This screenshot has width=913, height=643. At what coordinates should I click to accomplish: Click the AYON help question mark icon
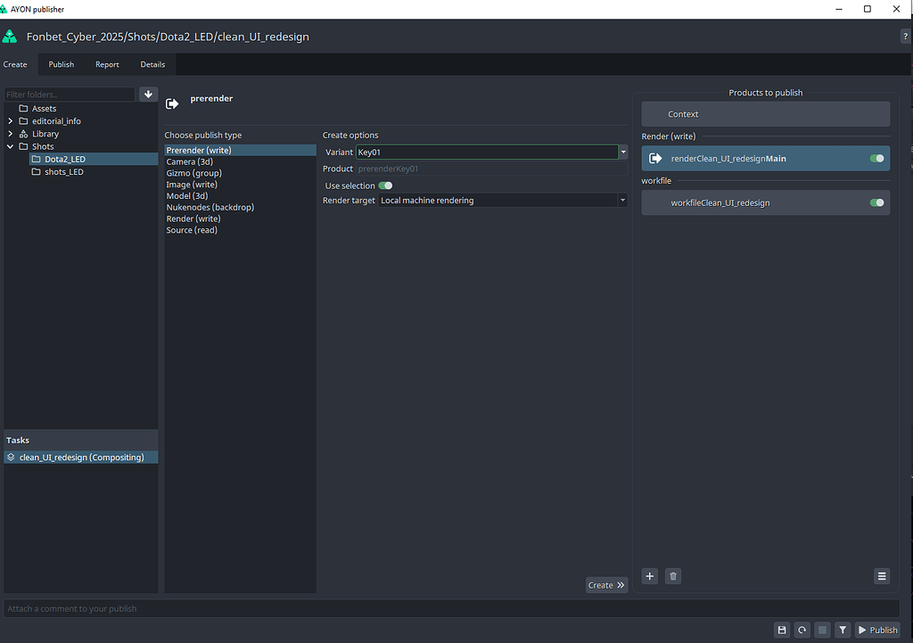click(x=905, y=37)
